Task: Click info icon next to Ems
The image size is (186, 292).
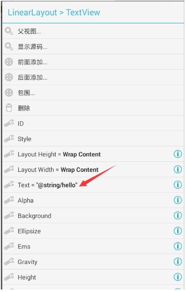Action: tap(178, 246)
